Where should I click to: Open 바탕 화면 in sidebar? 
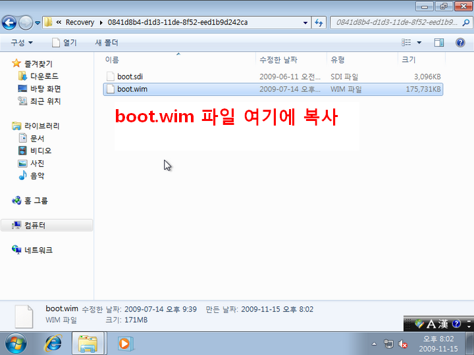tap(45, 89)
